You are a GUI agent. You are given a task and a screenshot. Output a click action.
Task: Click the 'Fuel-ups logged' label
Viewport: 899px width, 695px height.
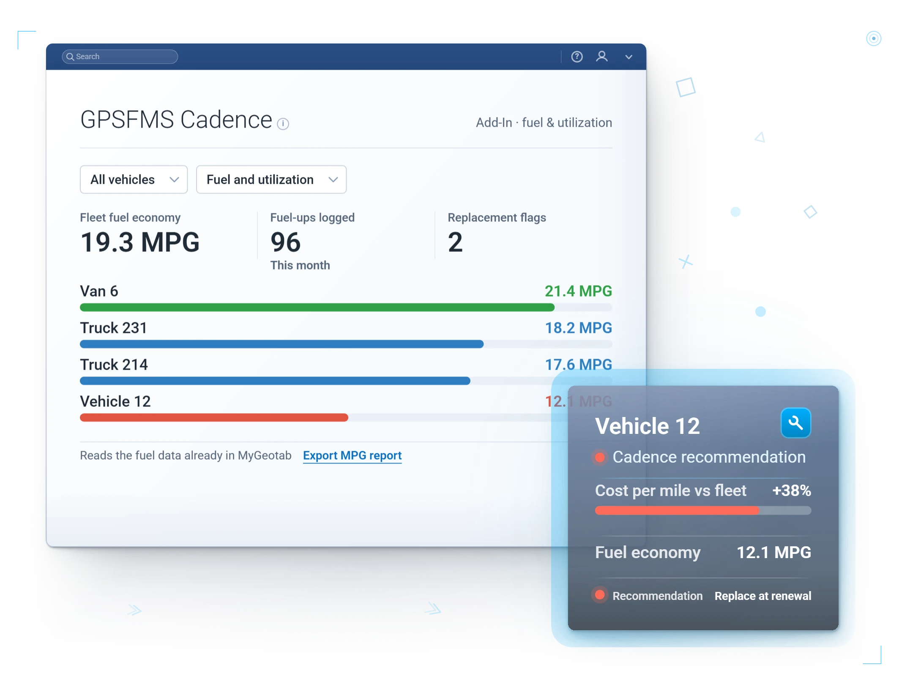pos(313,218)
